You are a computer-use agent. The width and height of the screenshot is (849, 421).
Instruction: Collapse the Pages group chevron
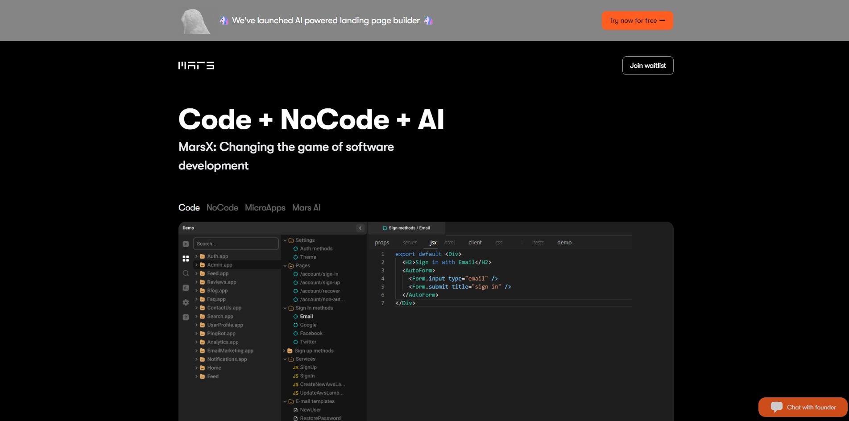pos(285,266)
